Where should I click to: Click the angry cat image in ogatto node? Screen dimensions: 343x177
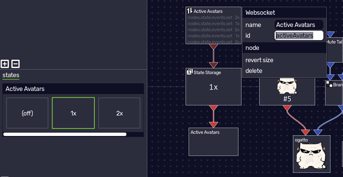[311, 156]
